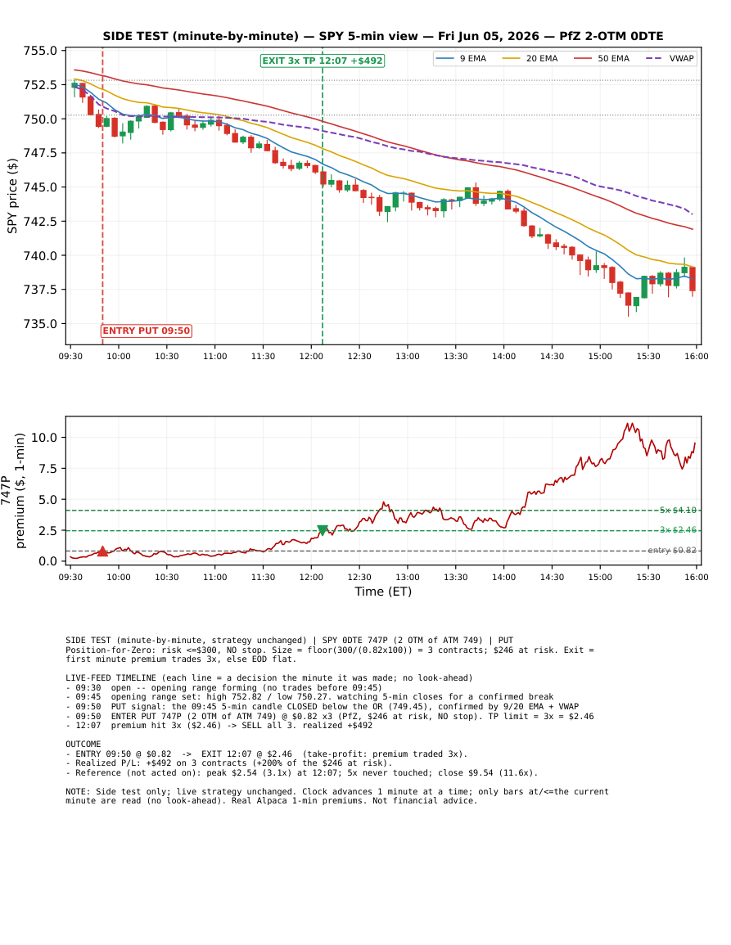Click the 'Position-for-Zero: risk <=$300' line

330,650
